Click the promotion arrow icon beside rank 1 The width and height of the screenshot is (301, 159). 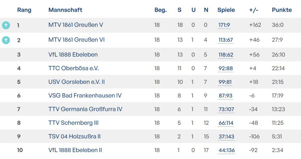point(6,25)
